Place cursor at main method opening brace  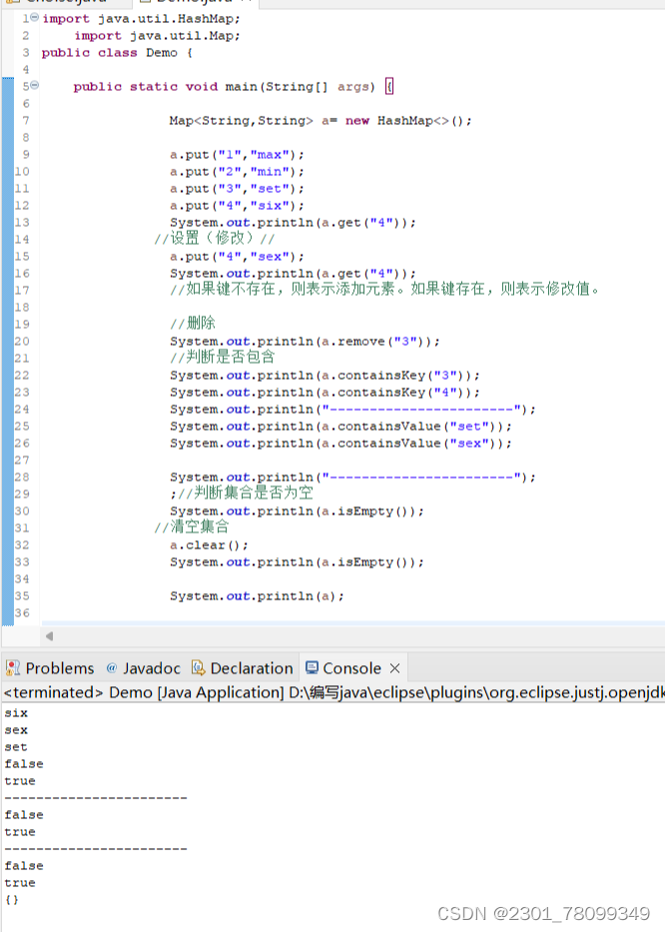(x=389, y=87)
